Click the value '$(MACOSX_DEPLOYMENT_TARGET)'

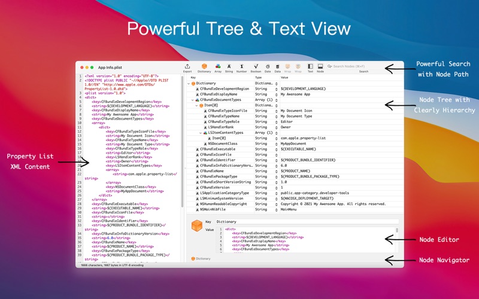pos(307,199)
